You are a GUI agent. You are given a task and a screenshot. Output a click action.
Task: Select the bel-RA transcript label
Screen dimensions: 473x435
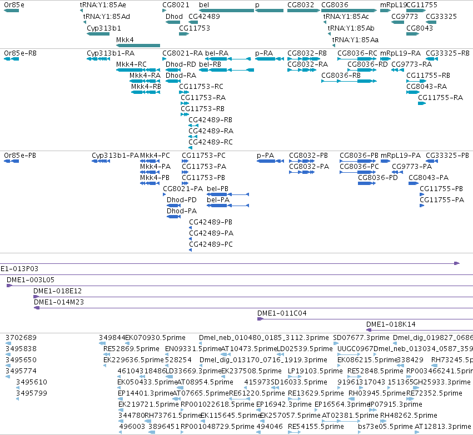click(217, 53)
